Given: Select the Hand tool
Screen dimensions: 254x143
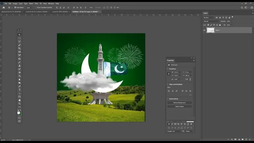Looking at the screenshot, I should pyautogui.click(x=19, y=100).
